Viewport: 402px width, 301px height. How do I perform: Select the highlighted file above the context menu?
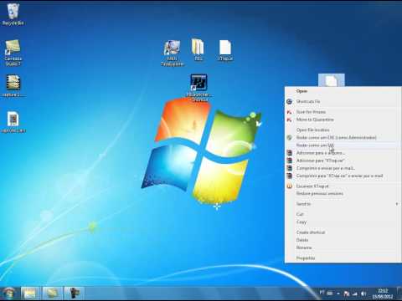click(332, 80)
